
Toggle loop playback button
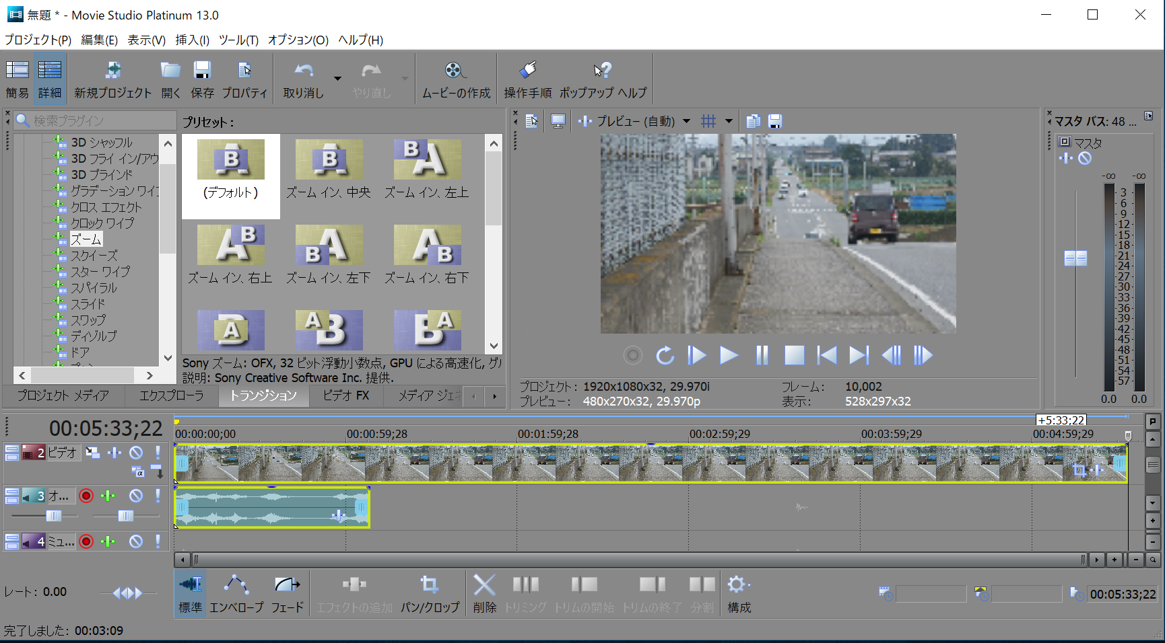(665, 355)
